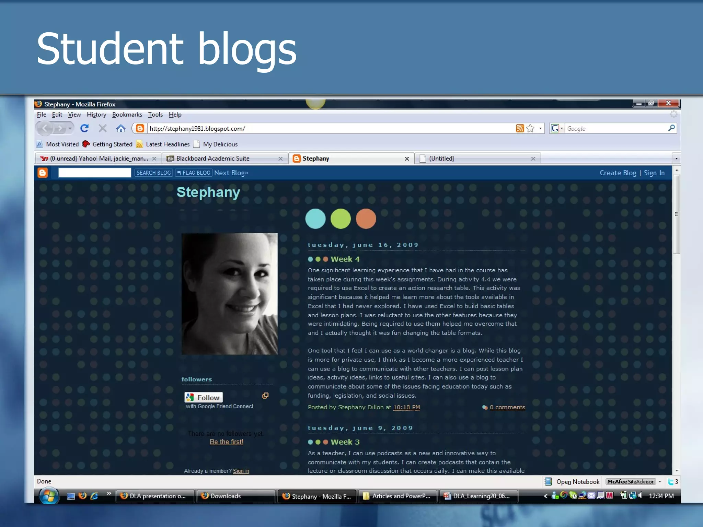Click the SEARCH BLOG button
703x527 pixels.
[x=153, y=173]
